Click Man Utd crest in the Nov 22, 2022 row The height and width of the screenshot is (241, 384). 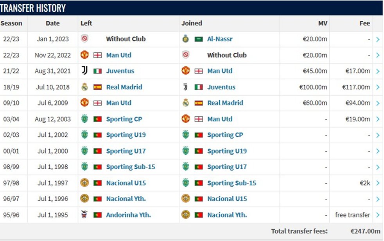84,55
